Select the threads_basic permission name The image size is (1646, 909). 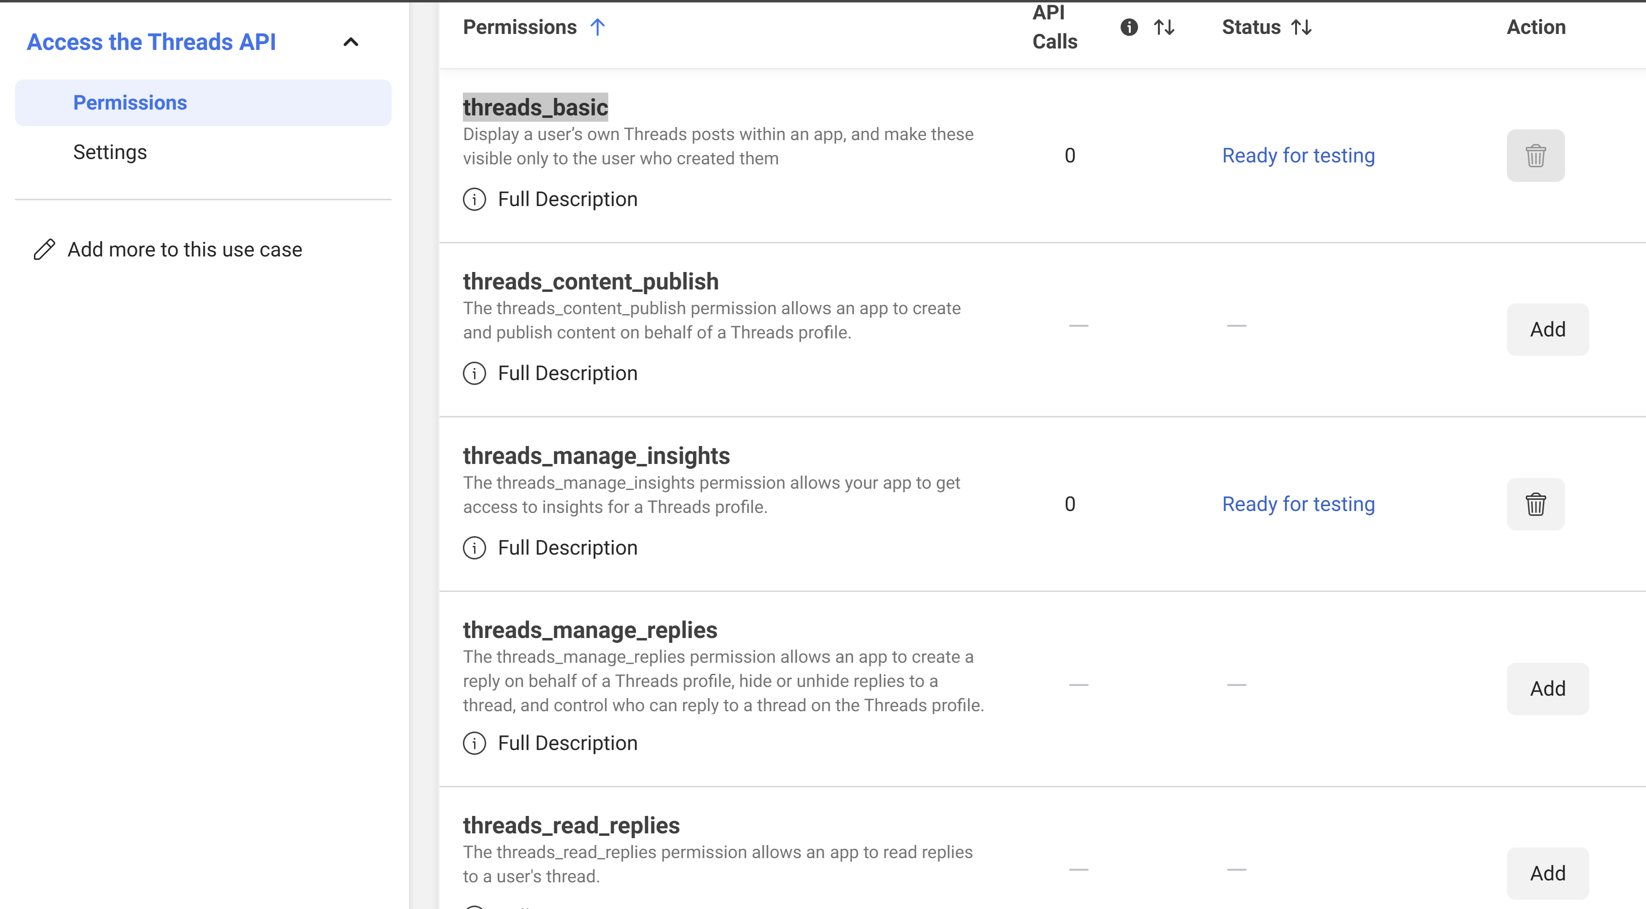pos(536,108)
